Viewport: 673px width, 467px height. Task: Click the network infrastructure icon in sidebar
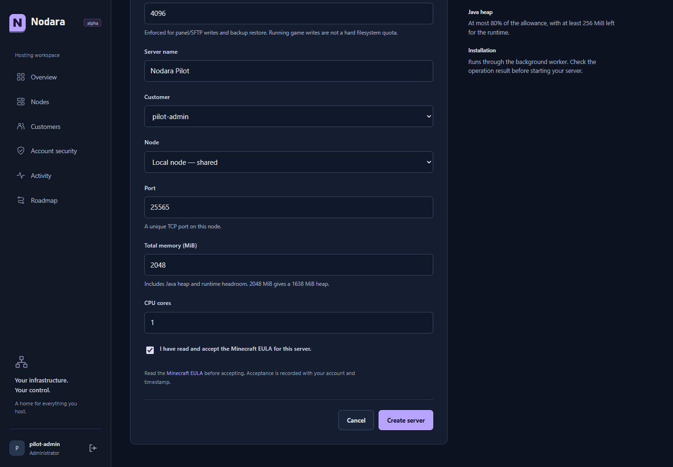point(21,362)
